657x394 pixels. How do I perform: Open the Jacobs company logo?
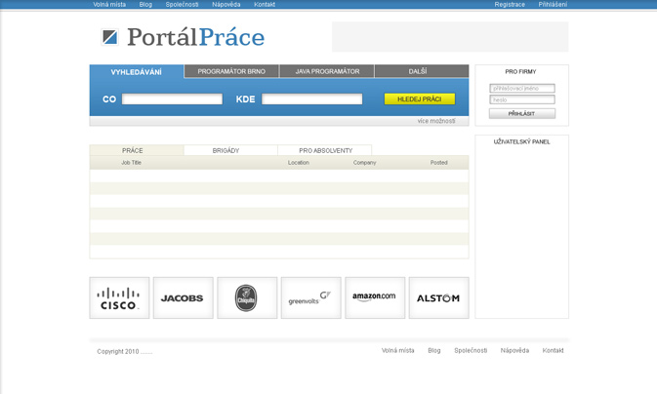tap(183, 297)
